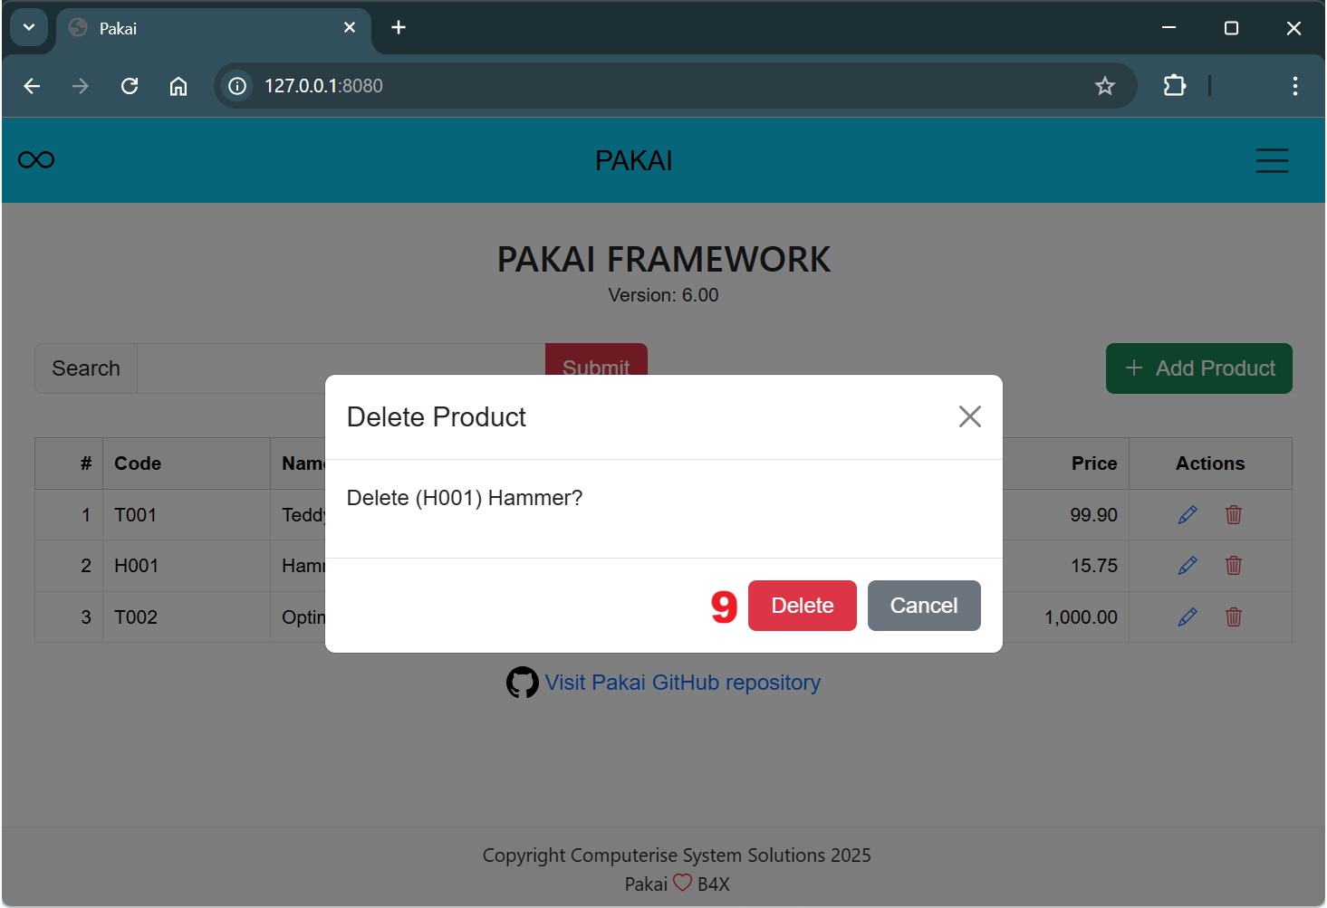Click the Add Product button
1327x908 pixels.
(1199, 368)
